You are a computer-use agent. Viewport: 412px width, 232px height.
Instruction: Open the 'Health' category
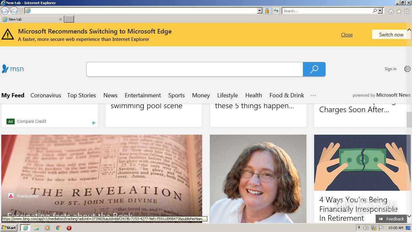pos(254,95)
